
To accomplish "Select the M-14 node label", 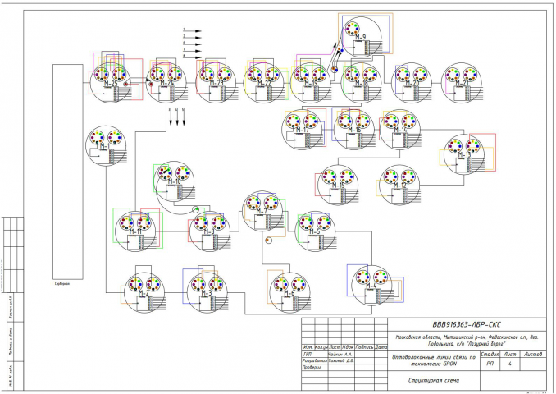I will 400,131.
